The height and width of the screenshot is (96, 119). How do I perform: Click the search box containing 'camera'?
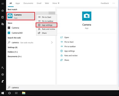[62, 88]
